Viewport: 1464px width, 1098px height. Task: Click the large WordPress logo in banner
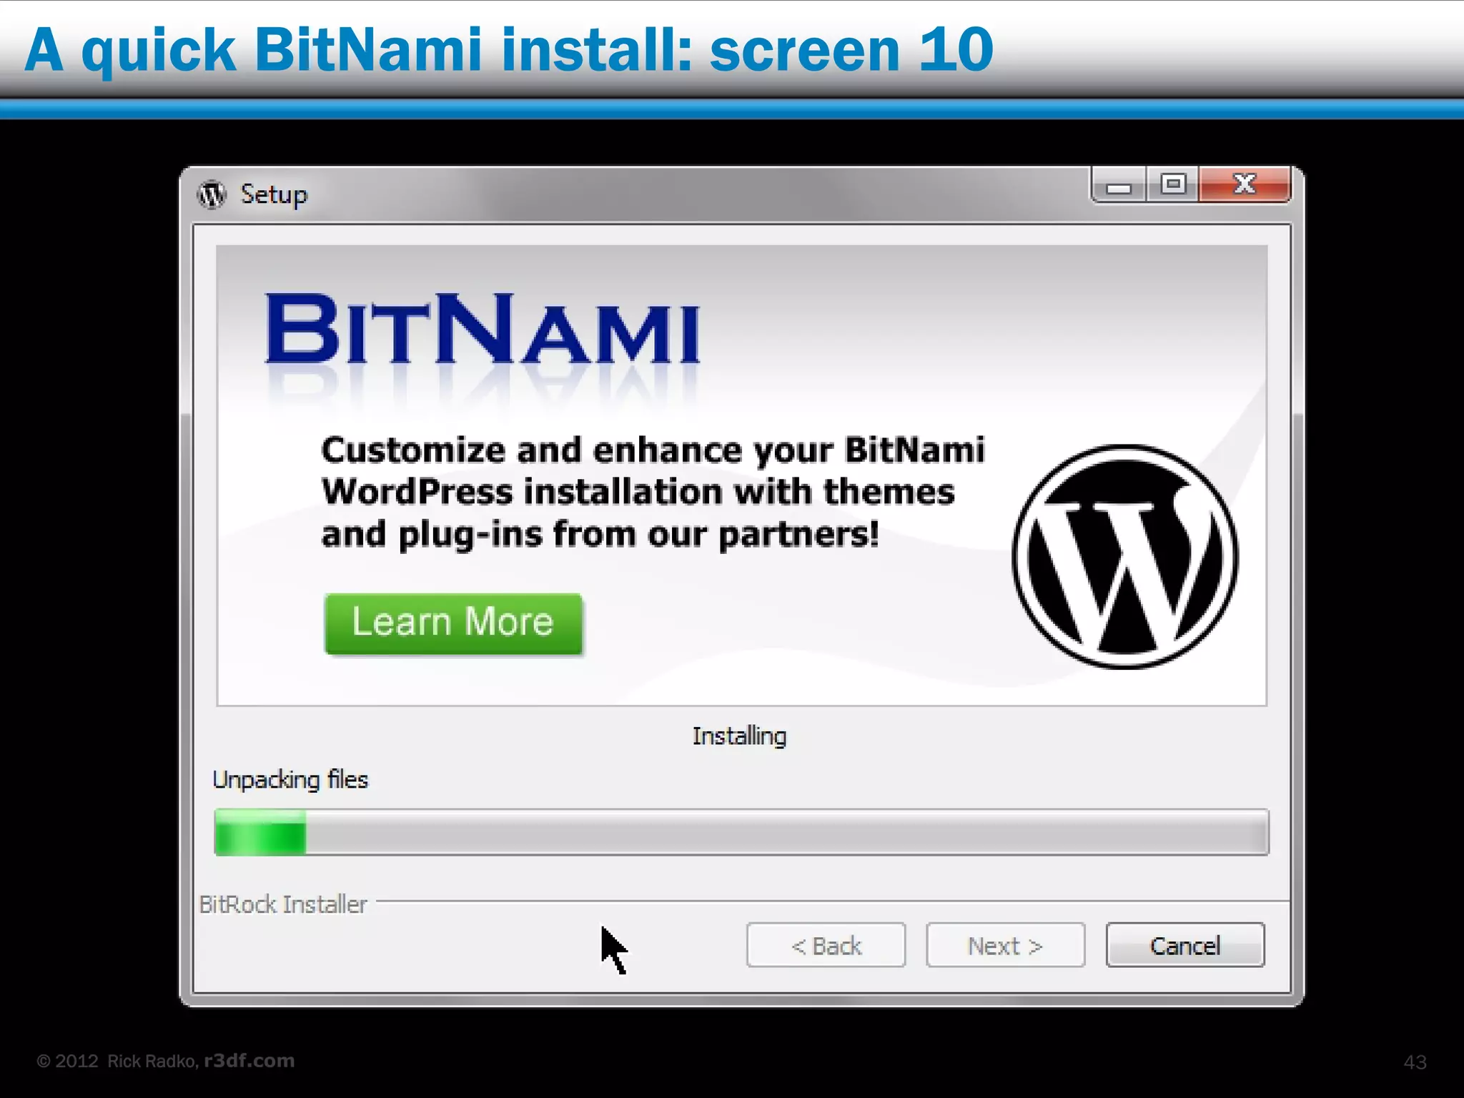click(x=1125, y=556)
